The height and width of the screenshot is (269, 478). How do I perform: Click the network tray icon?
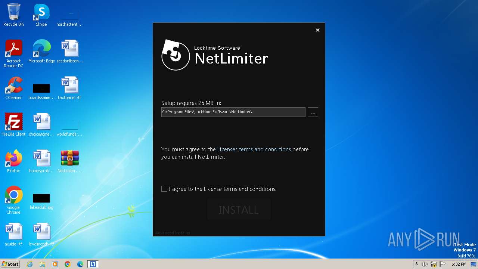434,264
